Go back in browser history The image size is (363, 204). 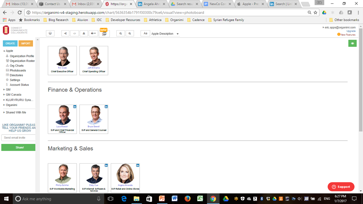tap(5, 13)
